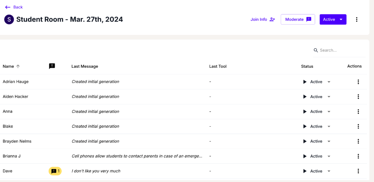Expand Brayden Nelms' status dropdown arrow

pyautogui.click(x=329, y=141)
